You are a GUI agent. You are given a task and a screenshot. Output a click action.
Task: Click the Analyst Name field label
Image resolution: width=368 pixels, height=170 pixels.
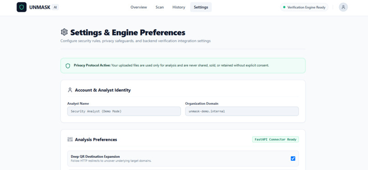click(78, 103)
